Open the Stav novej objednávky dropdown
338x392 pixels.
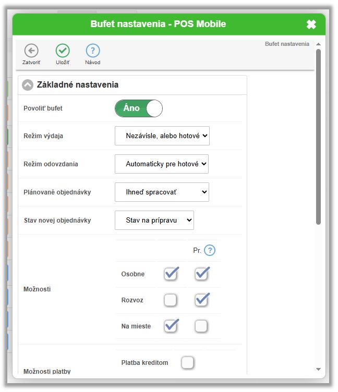[154, 220]
